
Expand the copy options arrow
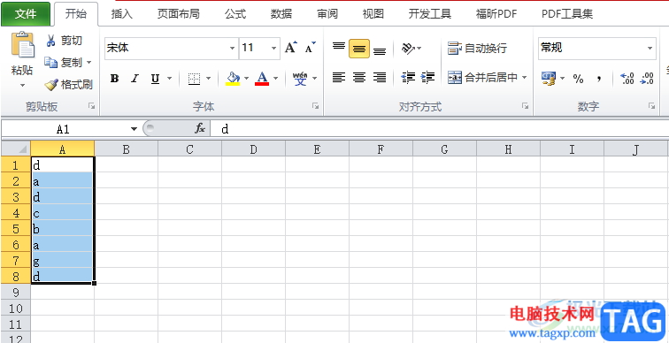tap(89, 63)
